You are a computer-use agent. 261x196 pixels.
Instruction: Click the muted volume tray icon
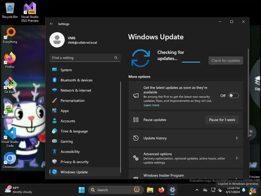click(x=220, y=190)
